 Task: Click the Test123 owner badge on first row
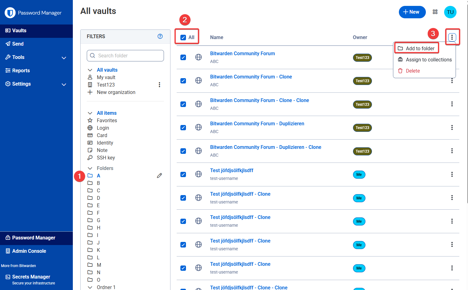pyautogui.click(x=362, y=58)
